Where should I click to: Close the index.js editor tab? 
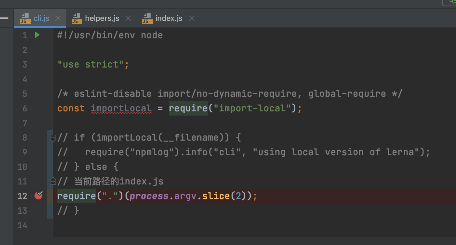point(191,18)
